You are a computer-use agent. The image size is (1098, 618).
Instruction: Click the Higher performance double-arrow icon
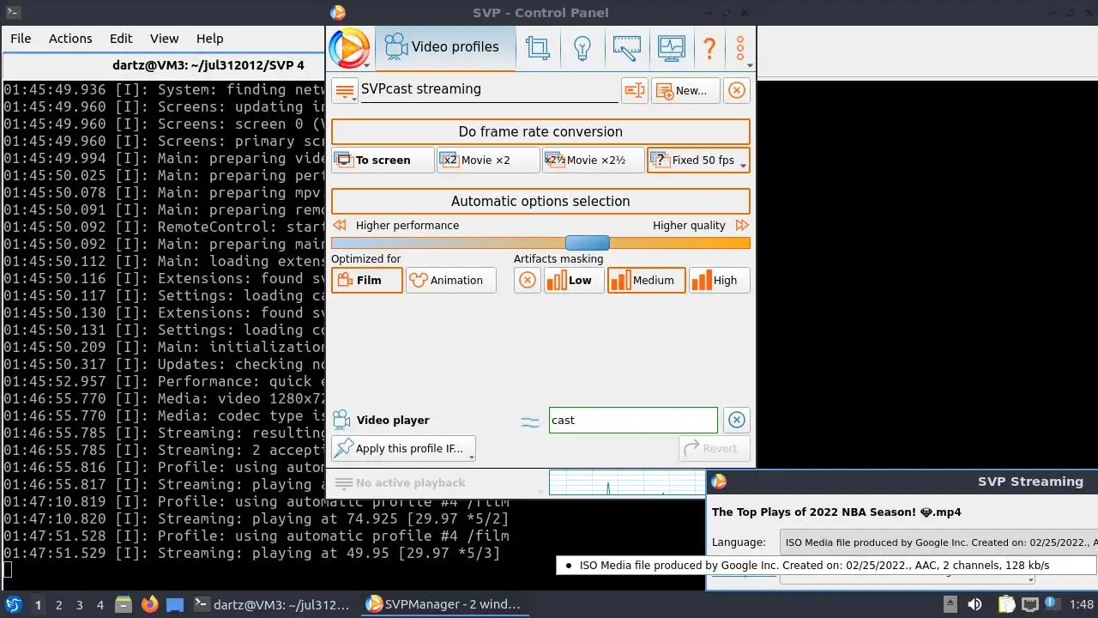[340, 225]
